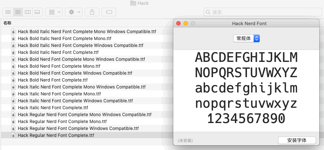The width and height of the screenshot is (324, 150).
Task: Sort by the 名称 column header
Action: (x=7, y=23)
